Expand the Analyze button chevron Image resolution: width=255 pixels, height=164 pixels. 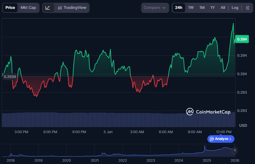(x=230, y=139)
